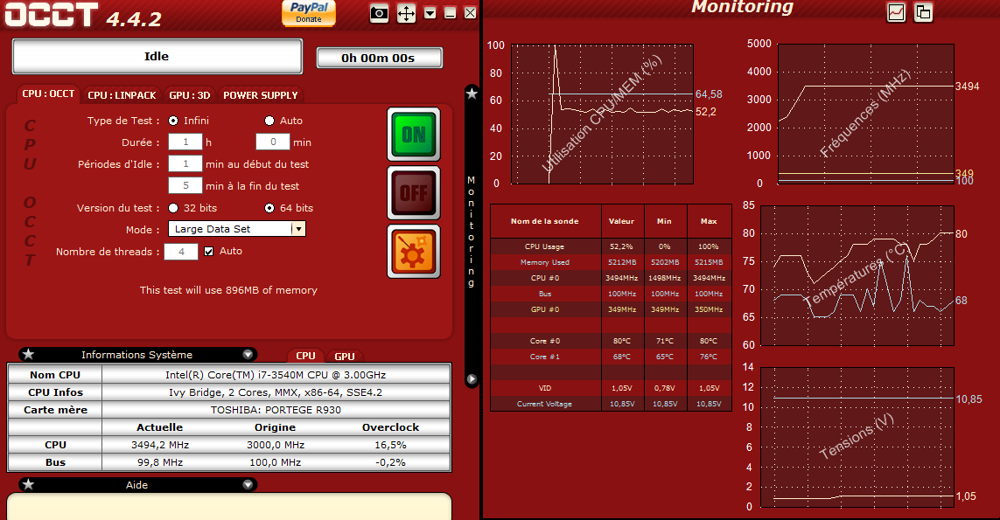The image size is (1000, 520).
Task: Click the '3494,2 MHz' CPU actuelle cell
Action: pos(160,445)
